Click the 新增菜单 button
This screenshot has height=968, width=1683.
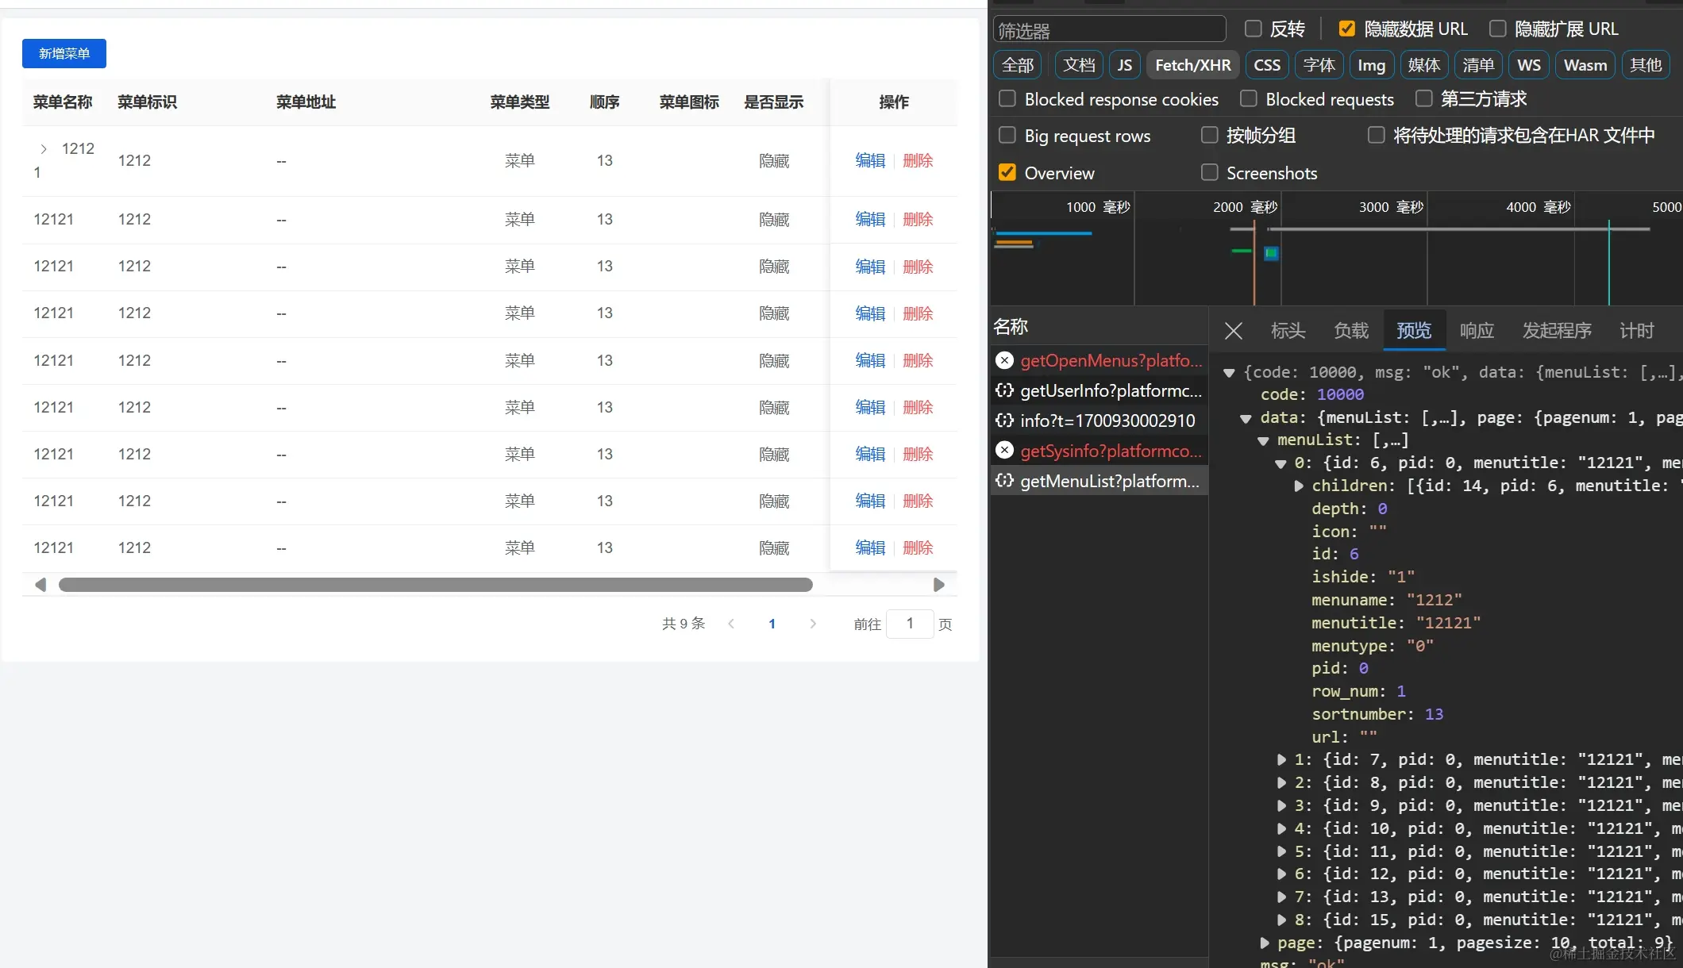coord(64,54)
